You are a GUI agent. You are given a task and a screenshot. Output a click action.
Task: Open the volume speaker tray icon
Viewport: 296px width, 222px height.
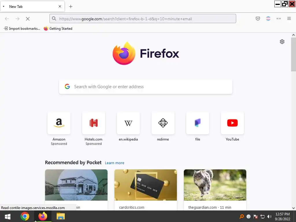pyautogui.click(x=269, y=217)
